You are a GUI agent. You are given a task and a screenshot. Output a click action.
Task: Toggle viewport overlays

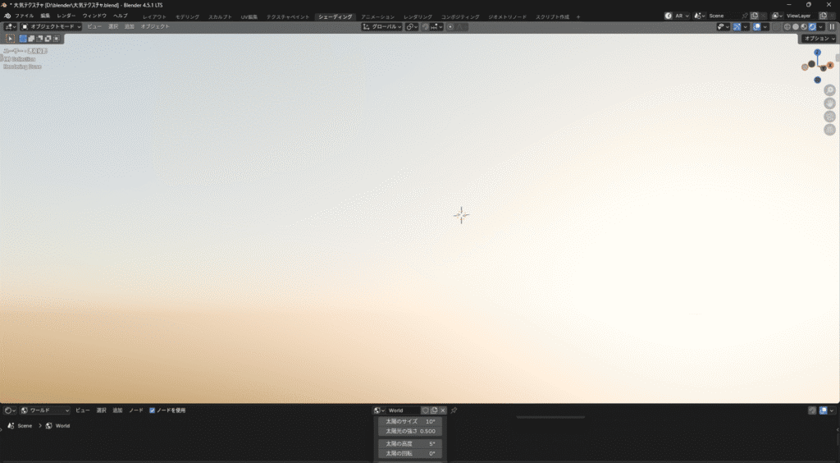click(757, 27)
